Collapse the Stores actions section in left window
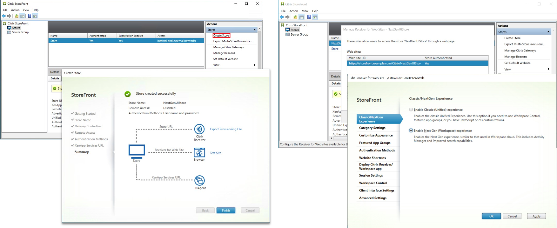The height and width of the screenshot is (228, 557). pos(254,30)
